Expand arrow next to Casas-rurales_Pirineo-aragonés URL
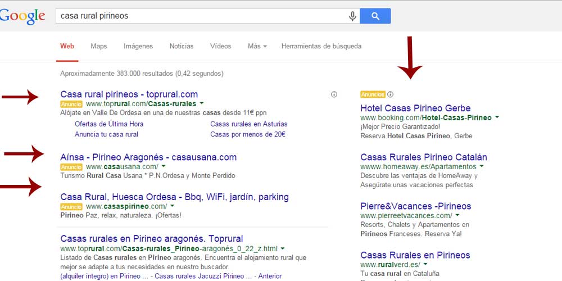The height and width of the screenshot is (281, 562). click(283, 248)
